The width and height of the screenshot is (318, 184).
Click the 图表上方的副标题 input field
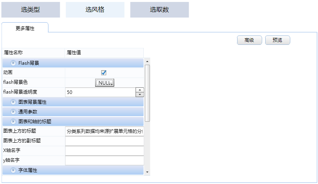[105, 141]
